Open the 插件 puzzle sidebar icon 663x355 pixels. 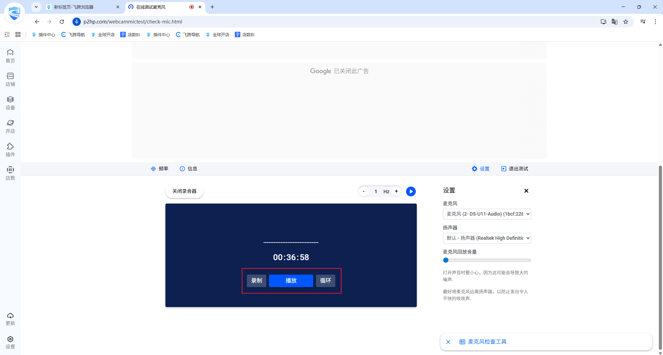tap(10, 150)
